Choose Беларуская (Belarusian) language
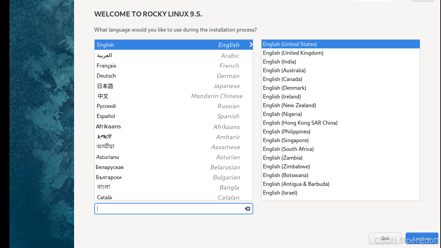This screenshot has height=248, width=441. [174, 167]
